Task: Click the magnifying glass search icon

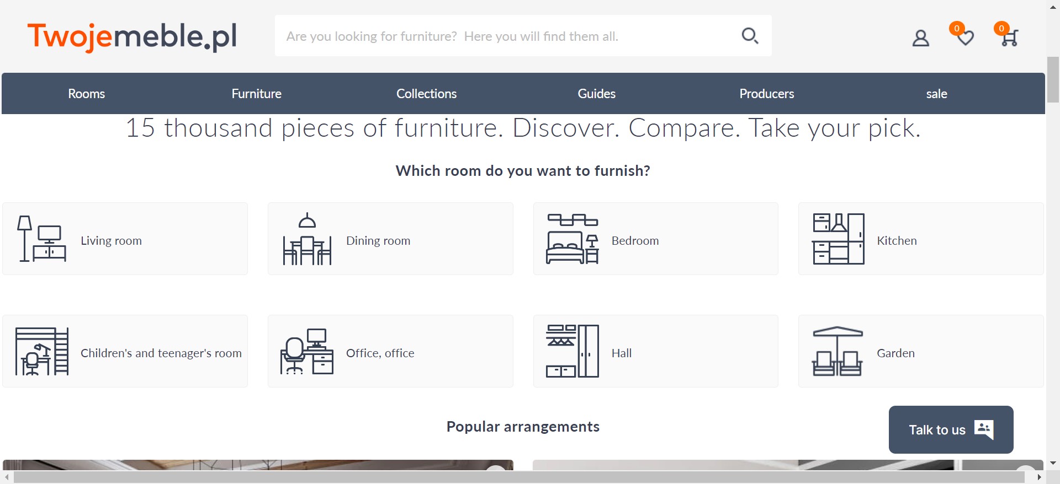Action: coord(749,36)
